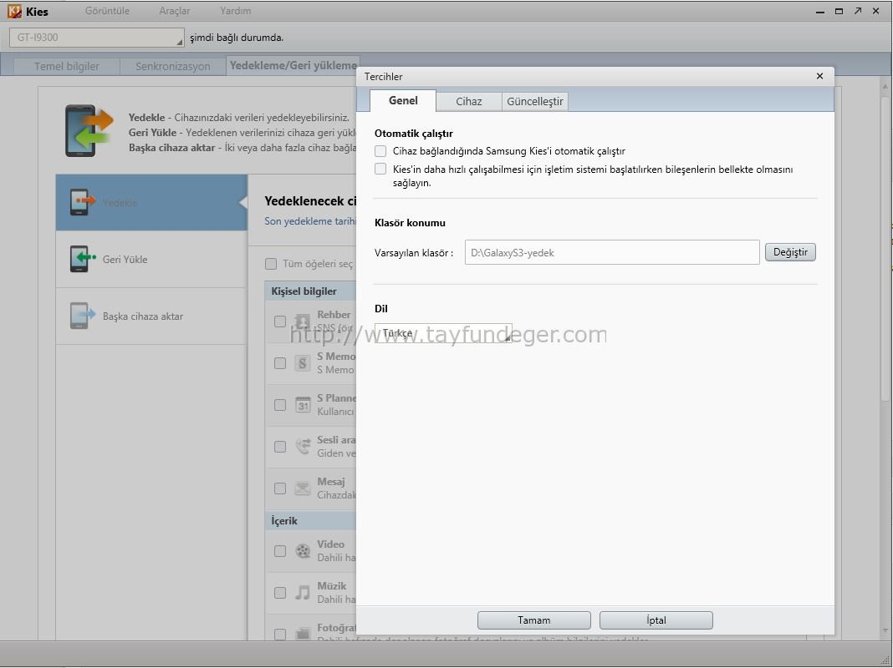The height and width of the screenshot is (668, 893).
Task: Open the Araçlar menu
Action: (174, 11)
